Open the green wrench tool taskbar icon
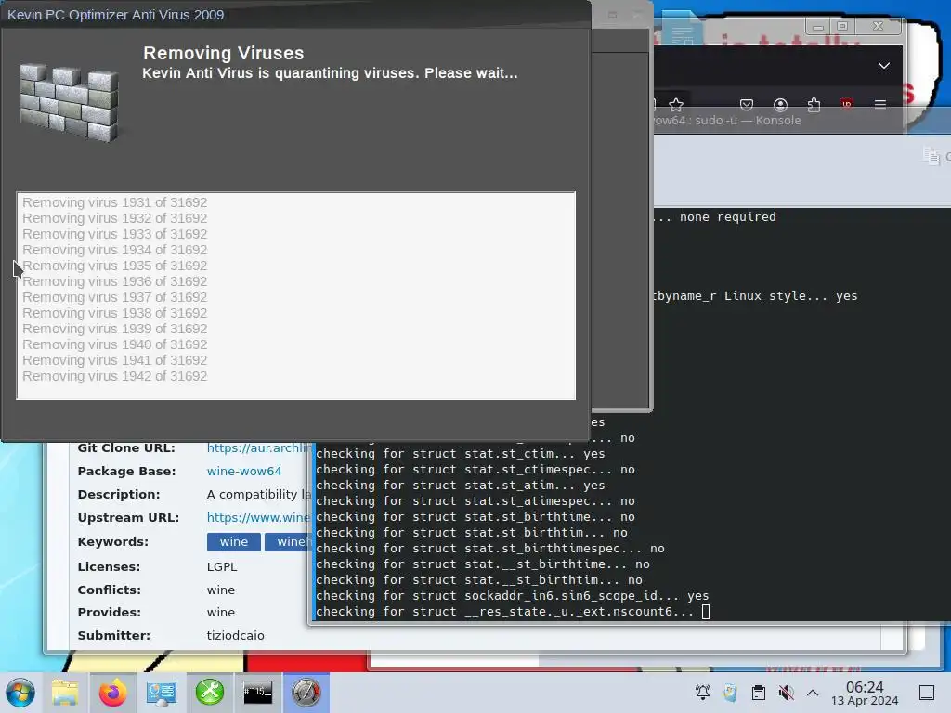 210,693
